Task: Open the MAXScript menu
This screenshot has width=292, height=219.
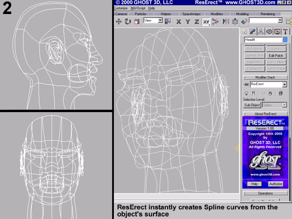Action: (138, 8)
